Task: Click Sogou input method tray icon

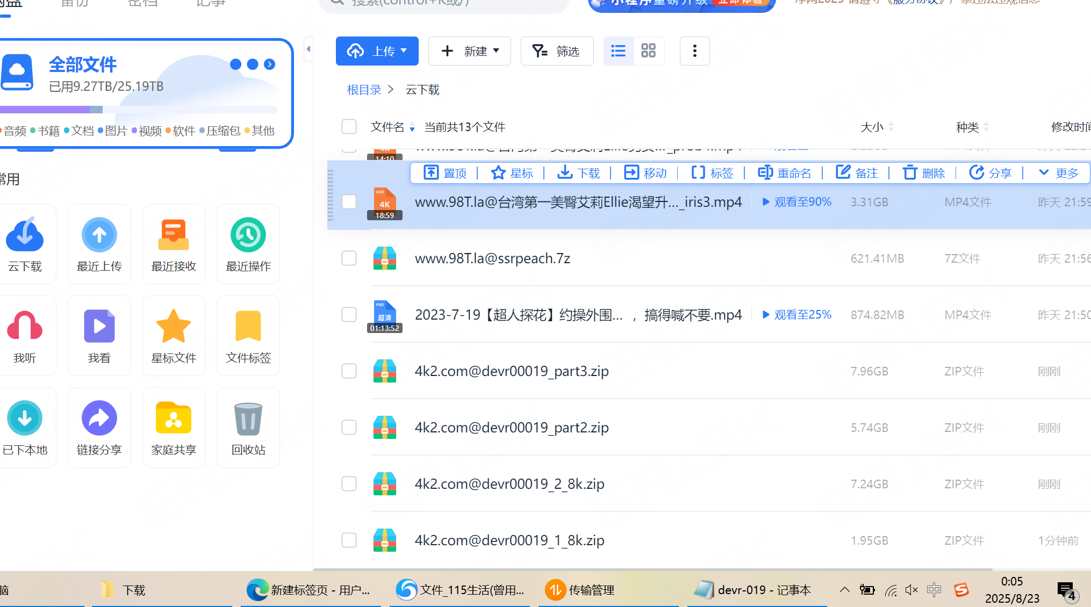Action: (x=961, y=590)
